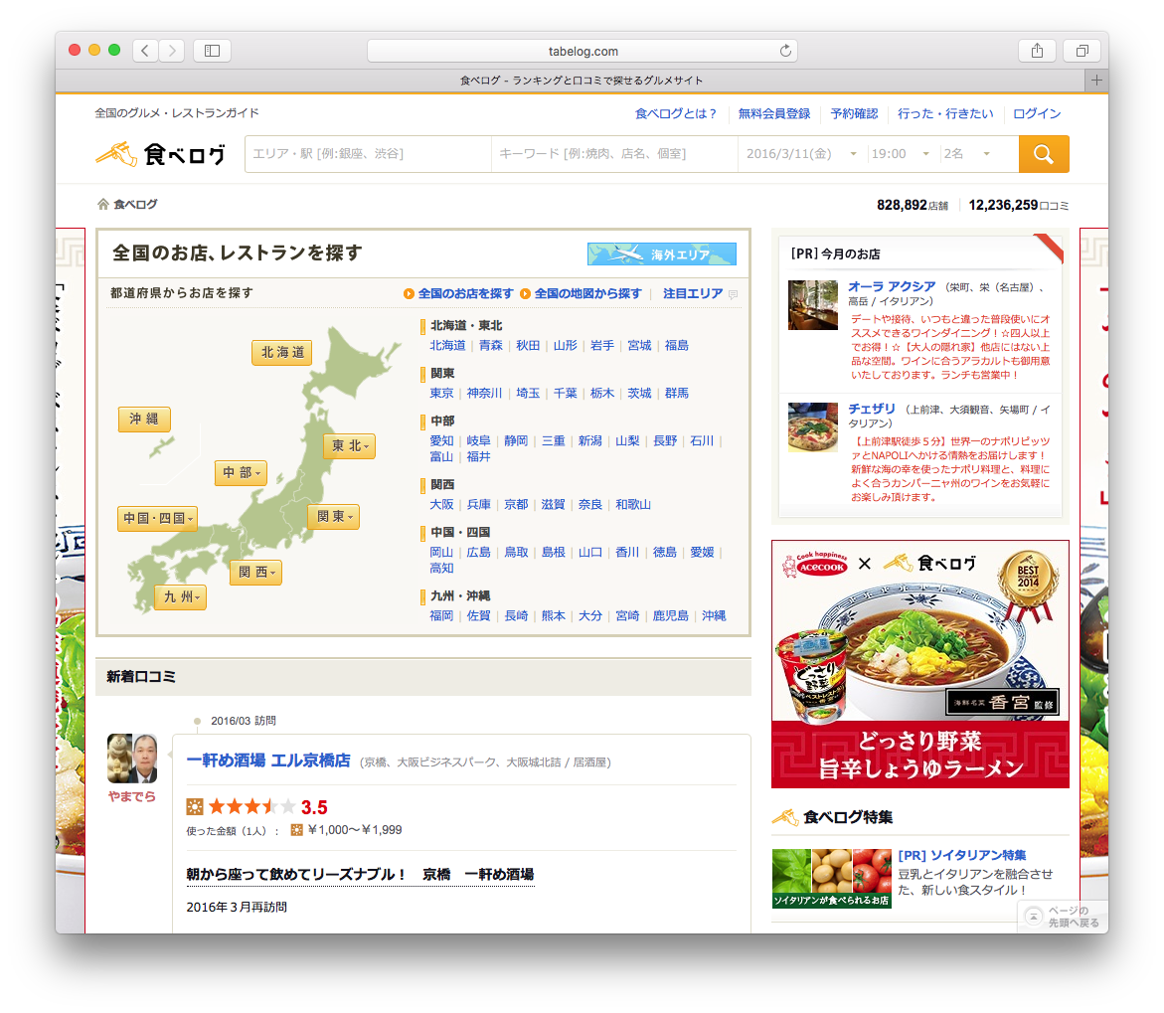This screenshot has height=1013, width=1164.
Task: Open the review headline 朝から座って飲めてリーズナブル
Action: click(x=360, y=874)
